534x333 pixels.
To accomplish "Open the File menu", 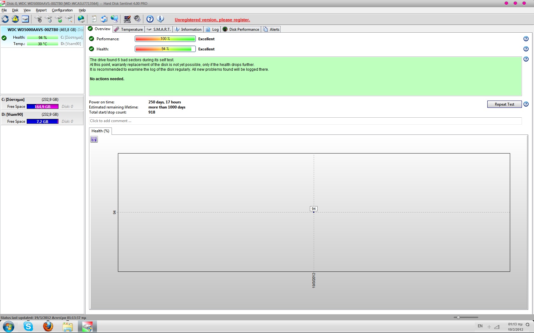I will point(4,10).
